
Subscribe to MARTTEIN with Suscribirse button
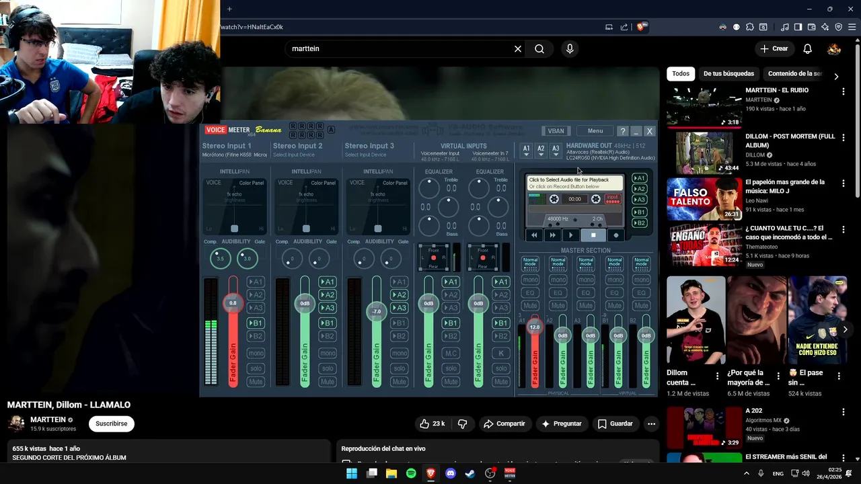click(111, 424)
